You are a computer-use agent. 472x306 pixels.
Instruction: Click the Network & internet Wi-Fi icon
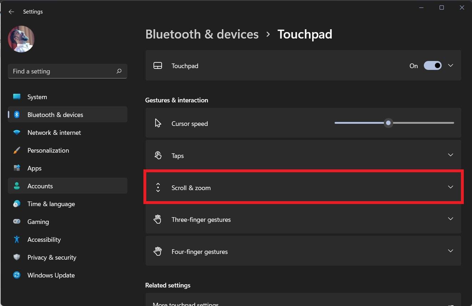click(17, 133)
